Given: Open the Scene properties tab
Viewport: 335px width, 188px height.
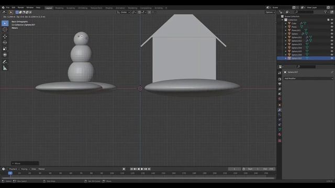Looking at the screenshot, I should point(280,94).
